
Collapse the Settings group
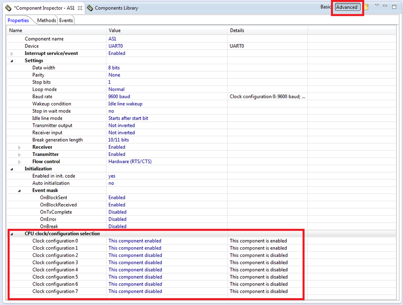pos(12,61)
